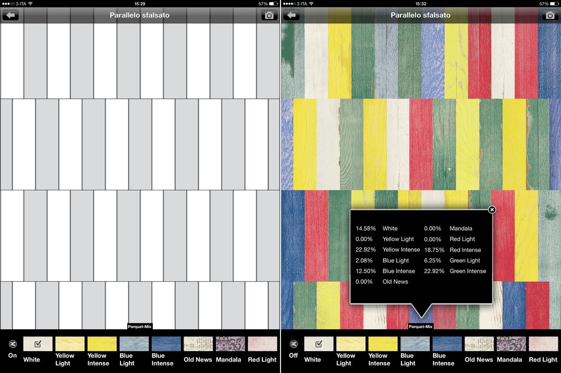
Task: Select Mandala texture in right panel
Action: coord(511,344)
